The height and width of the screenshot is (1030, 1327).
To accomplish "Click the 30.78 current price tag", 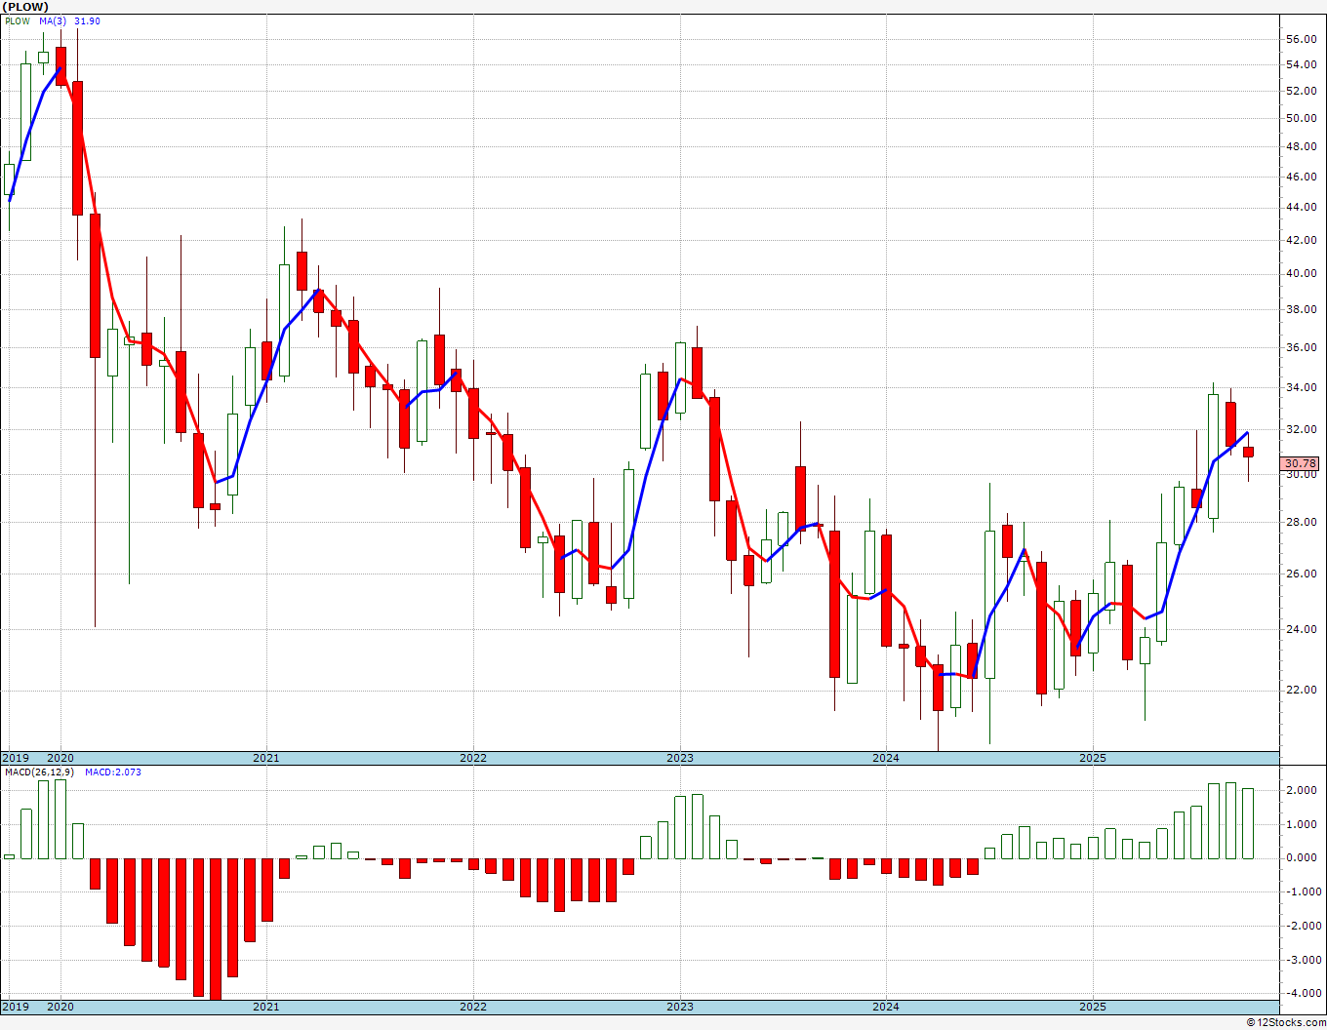I will (1301, 464).
